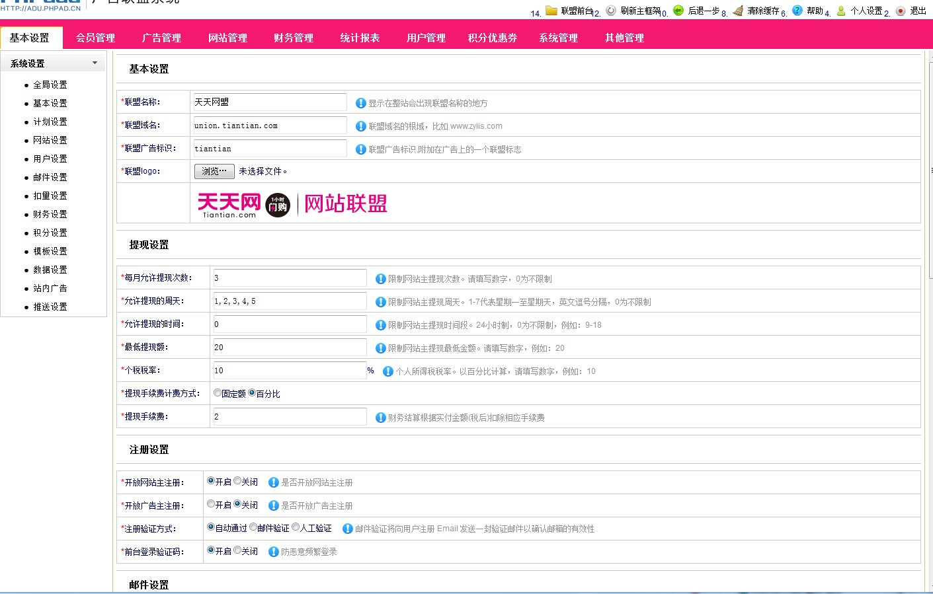This screenshot has width=933, height=594.
Task: Select 百分比 fee calculation radio
Action: [252, 392]
